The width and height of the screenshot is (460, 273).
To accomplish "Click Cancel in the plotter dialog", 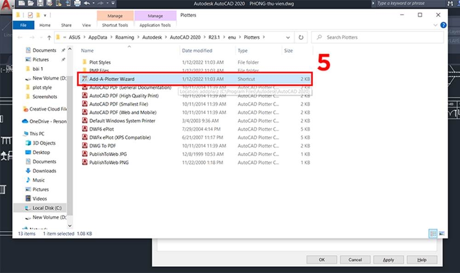I will [355, 260].
